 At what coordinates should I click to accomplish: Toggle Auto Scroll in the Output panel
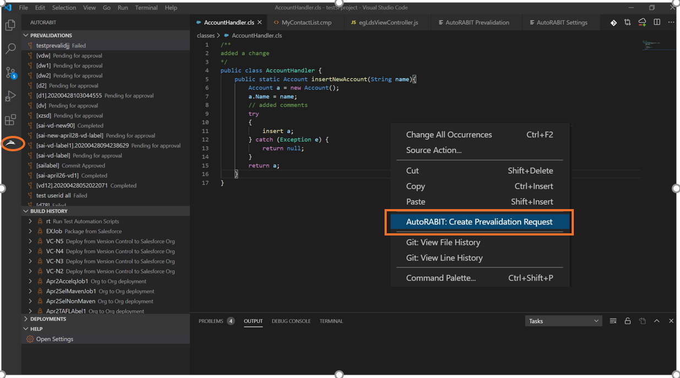(x=627, y=321)
